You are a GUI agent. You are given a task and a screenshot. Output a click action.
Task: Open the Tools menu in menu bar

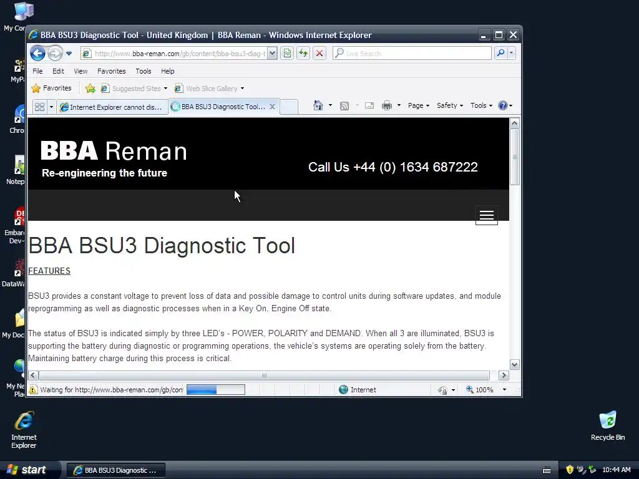143,71
